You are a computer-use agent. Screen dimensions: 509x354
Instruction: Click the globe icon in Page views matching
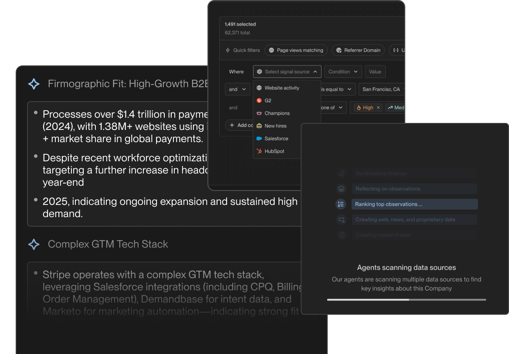(x=271, y=50)
